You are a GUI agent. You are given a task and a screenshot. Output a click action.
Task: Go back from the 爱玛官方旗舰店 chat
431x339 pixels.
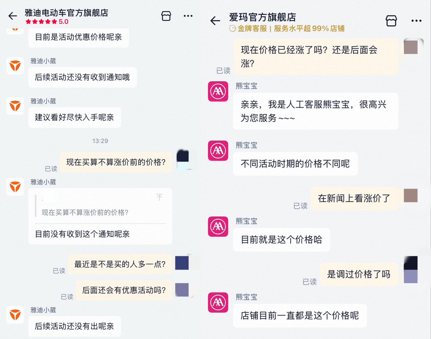point(215,21)
